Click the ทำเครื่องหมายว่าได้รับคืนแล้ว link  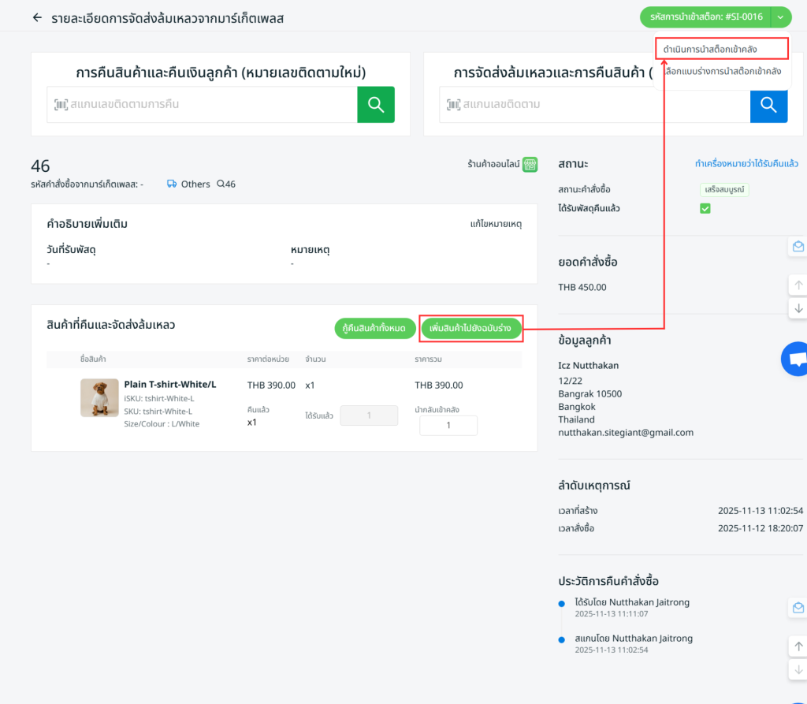(746, 164)
